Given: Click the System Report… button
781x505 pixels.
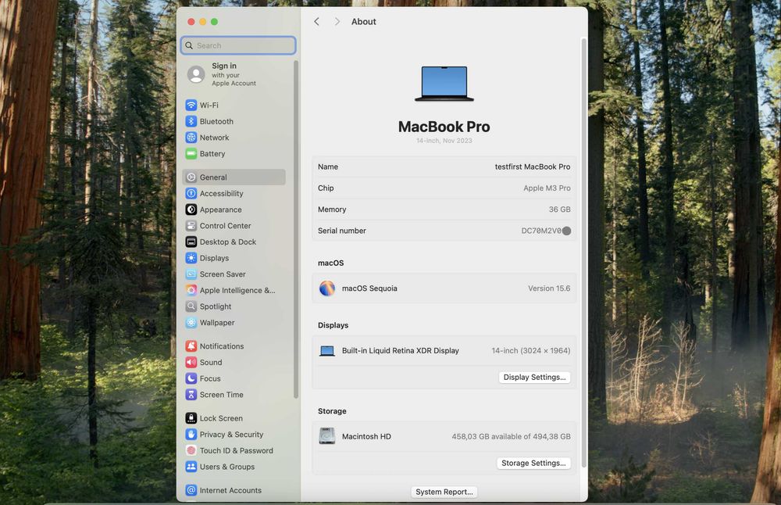Looking at the screenshot, I should tap(444, 492).
